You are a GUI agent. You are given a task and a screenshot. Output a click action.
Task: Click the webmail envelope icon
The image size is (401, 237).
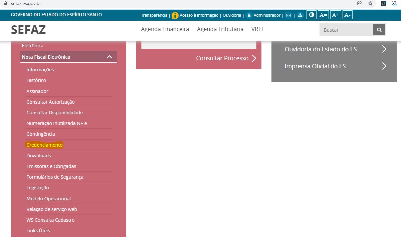pyautogui.click(x=288, y=15)
